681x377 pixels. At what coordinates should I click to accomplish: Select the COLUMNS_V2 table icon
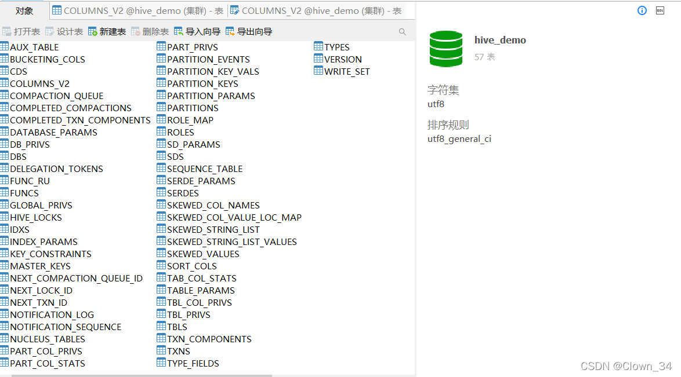[4, 82]
